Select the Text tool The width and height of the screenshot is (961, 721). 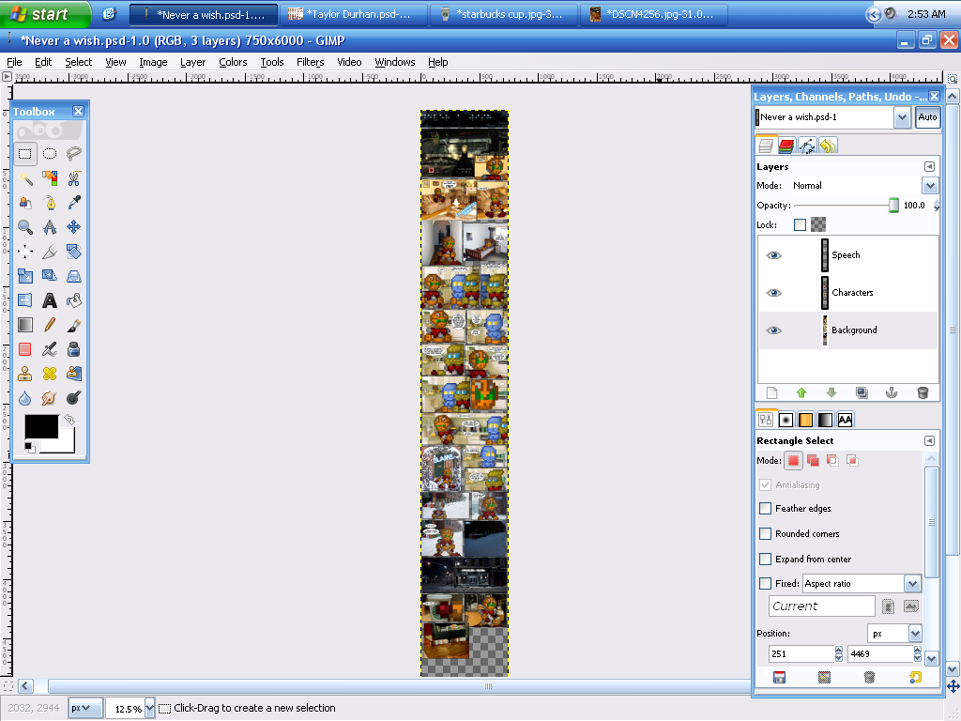click(50, 300)
